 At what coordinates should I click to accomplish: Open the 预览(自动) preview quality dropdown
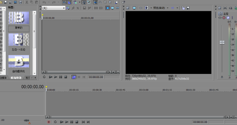pos(161,8)
